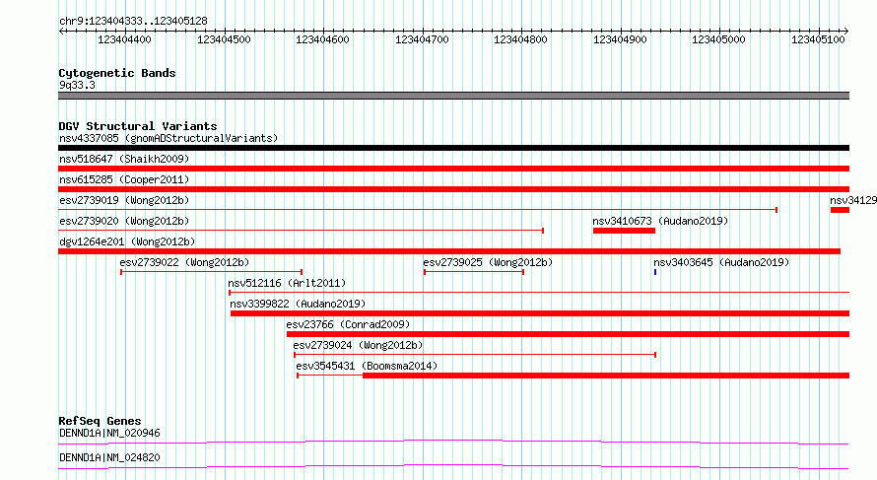Screen dimensions: 877x480
Task: Click the red dgv1264e201 variant bar
Action: point(449,251)
